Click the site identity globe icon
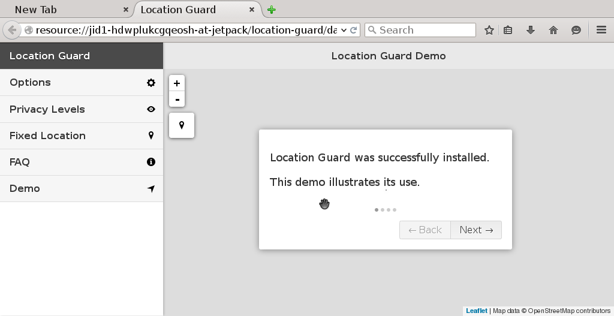The image size is (614, 316). point(29,30)
